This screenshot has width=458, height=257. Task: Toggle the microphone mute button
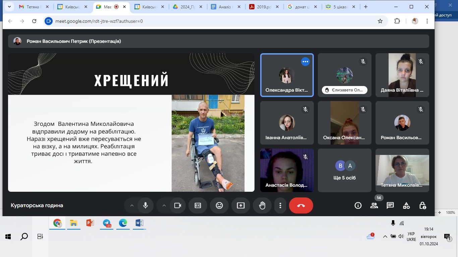click(x=146, y=205)
